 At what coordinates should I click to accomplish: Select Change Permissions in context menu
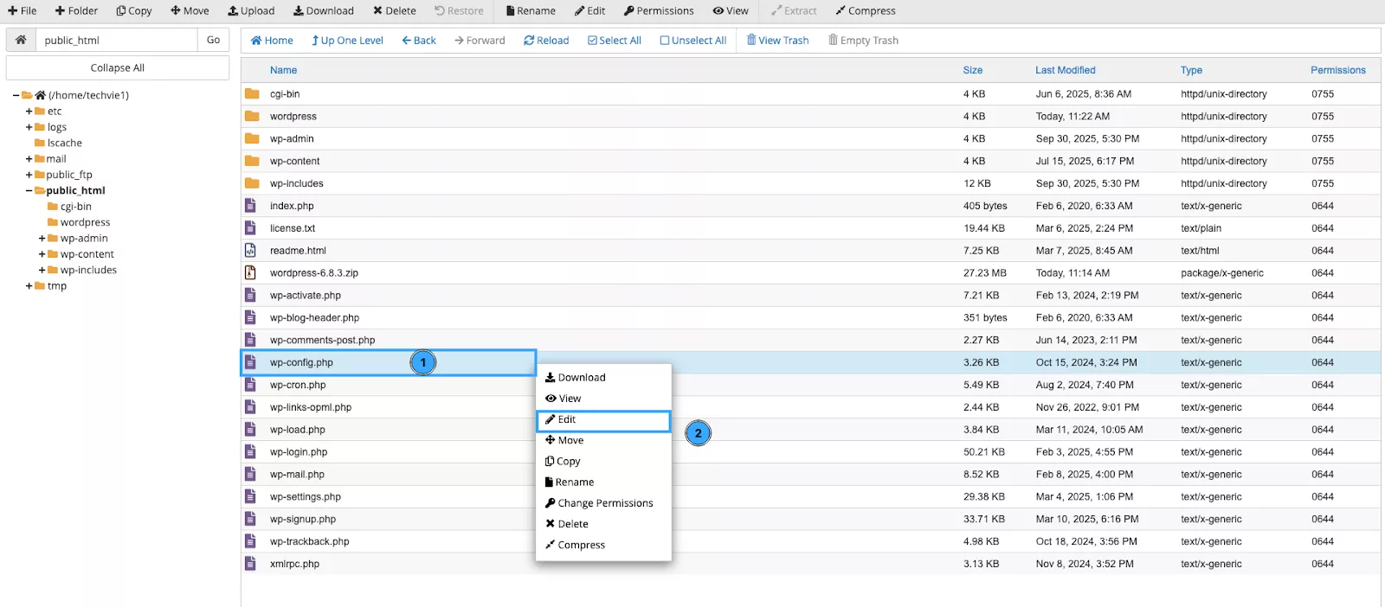[x=604, y=503]
